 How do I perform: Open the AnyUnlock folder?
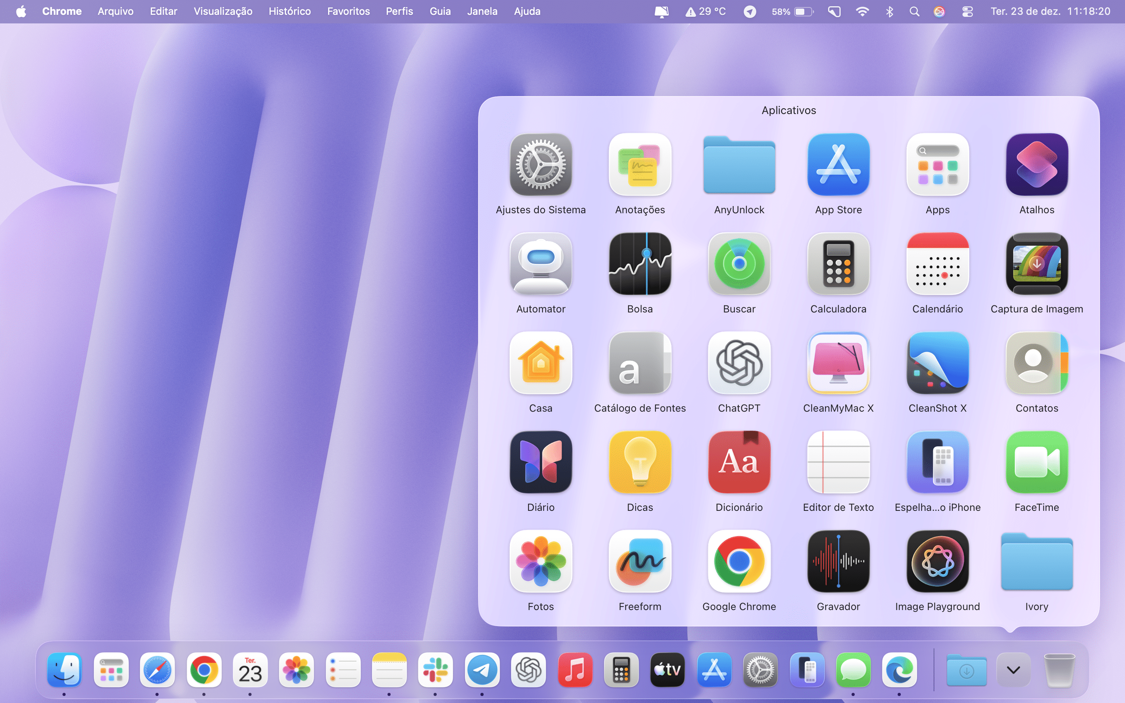click(739, 164)
